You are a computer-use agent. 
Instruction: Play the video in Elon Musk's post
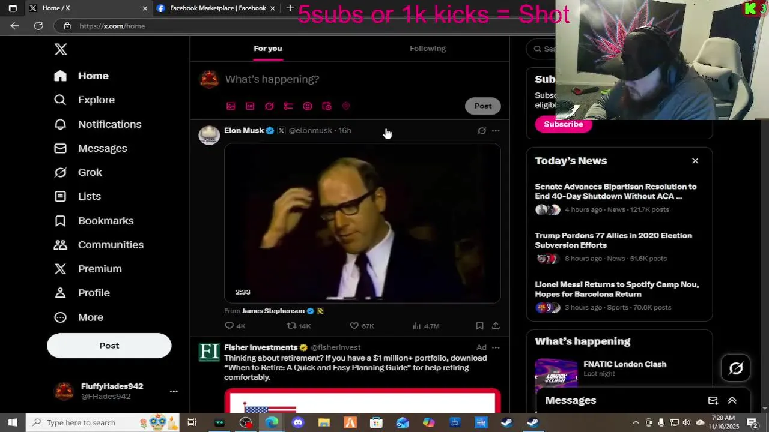pyautogui.click(x=362, y=223)
